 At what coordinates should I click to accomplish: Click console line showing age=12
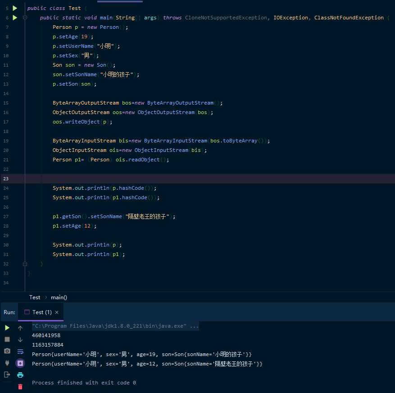[x=147, y=364]
